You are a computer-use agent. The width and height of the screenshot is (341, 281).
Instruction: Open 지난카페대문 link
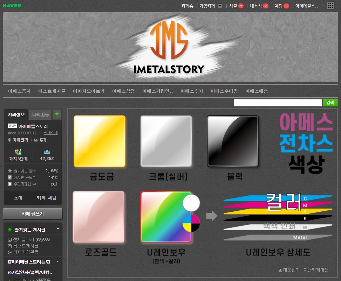tap(316, 270)
